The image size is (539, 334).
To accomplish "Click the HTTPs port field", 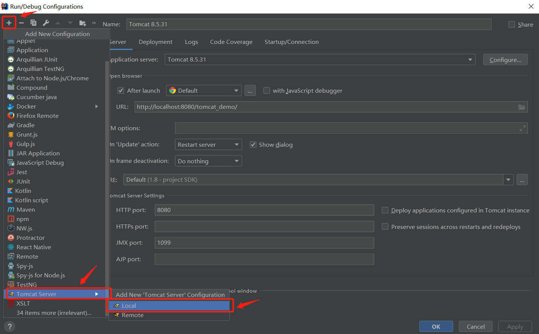I will click(264, 226).
